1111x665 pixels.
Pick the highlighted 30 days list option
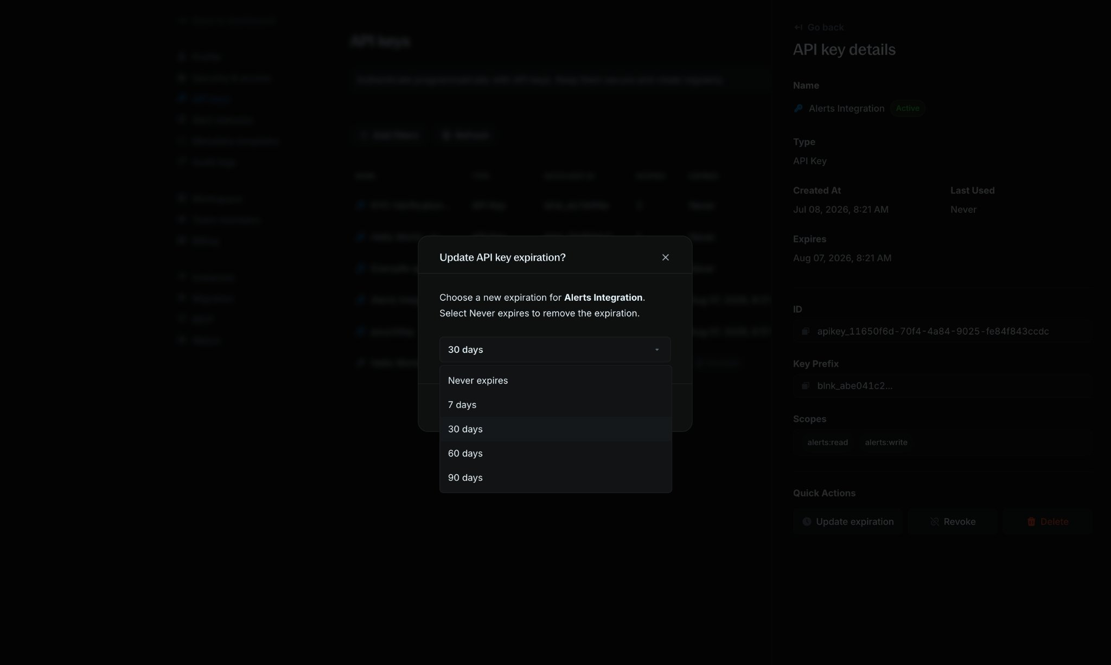[x=555, y=429]
